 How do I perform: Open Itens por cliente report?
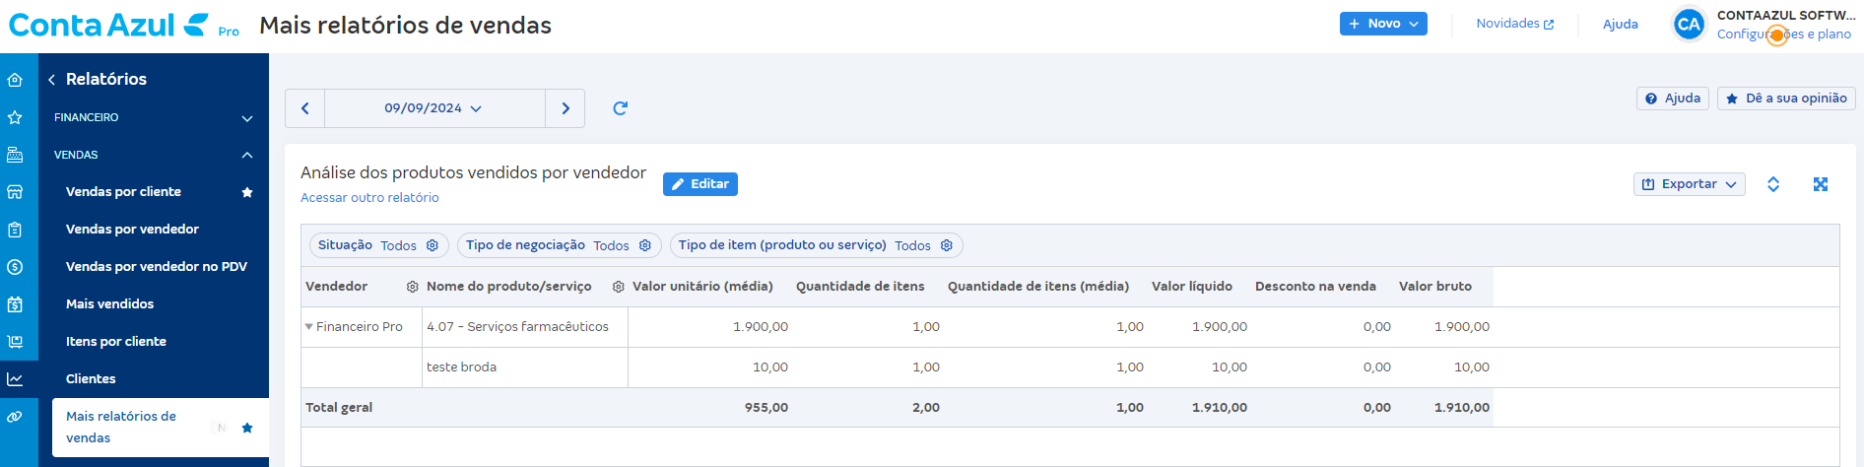[116, 342]
